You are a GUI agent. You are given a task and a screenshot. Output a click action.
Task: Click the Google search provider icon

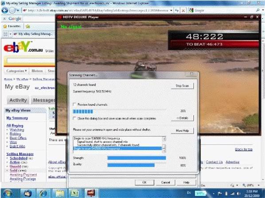click(191, 10)
